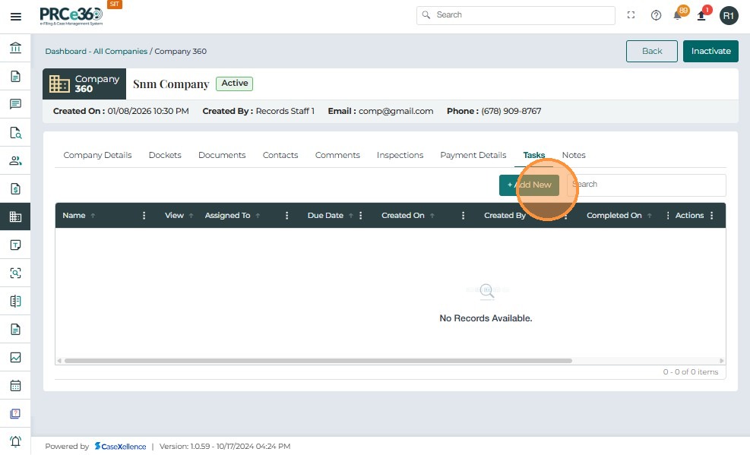Open Name column menu dots
This screenshot has height=455, width=750.
coord(144,216)
